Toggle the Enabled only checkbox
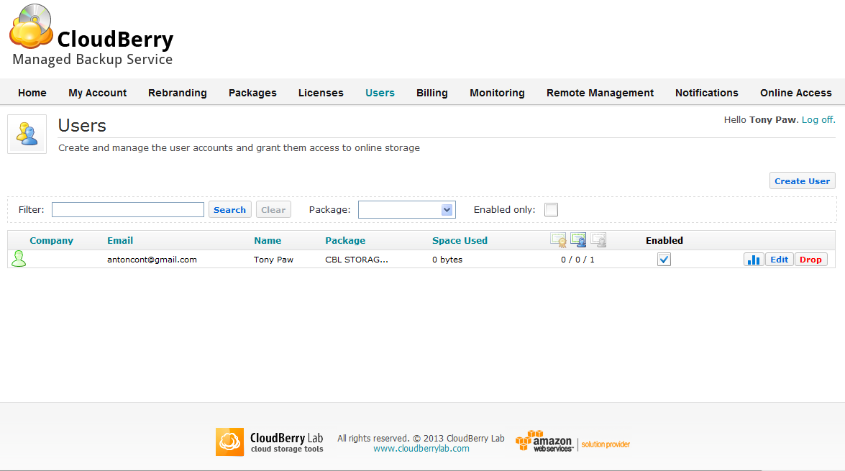 click(551, 210)
